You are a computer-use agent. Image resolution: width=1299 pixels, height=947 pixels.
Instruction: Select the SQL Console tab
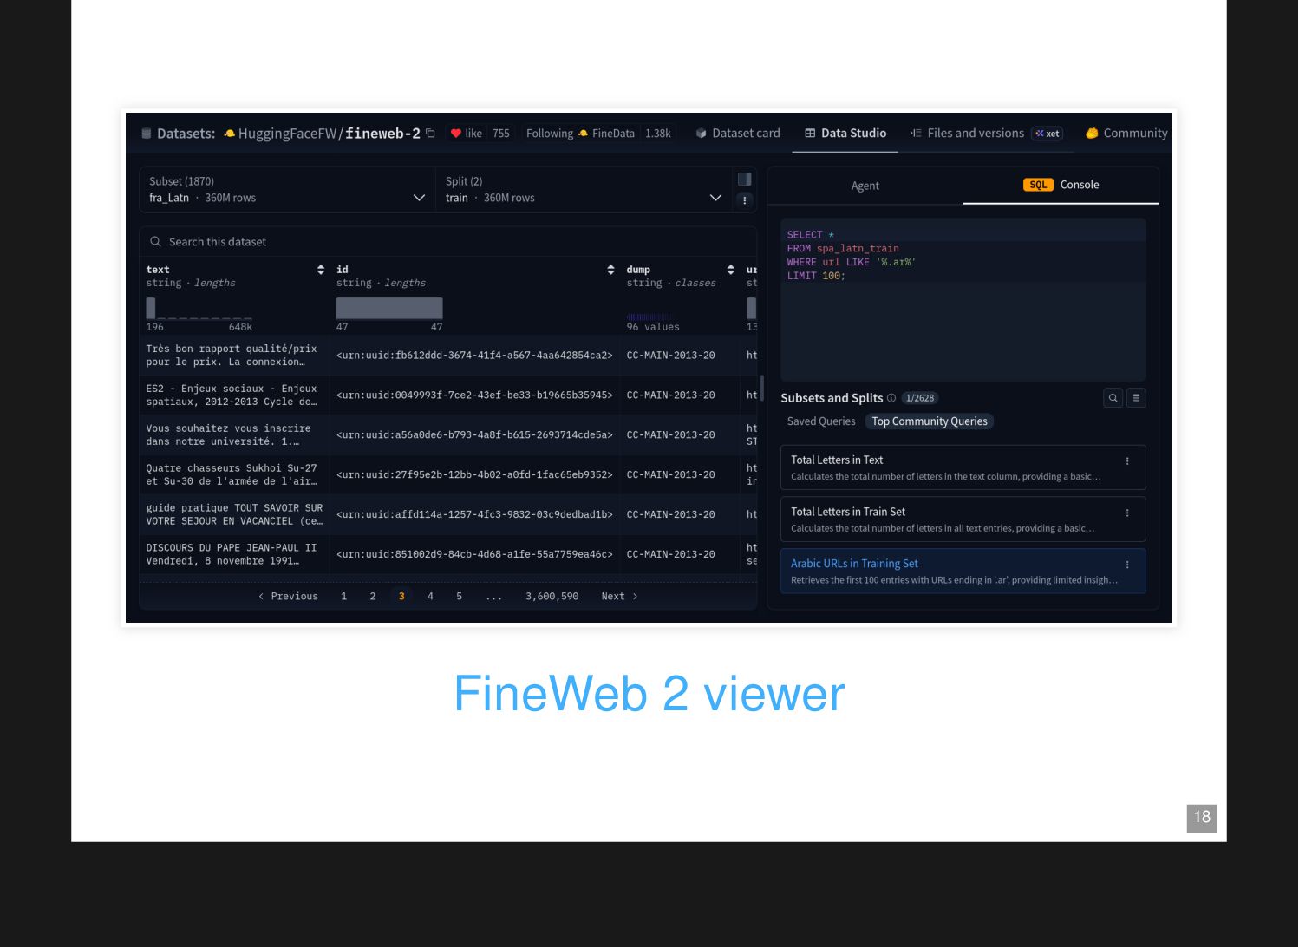pos(1061,185)
